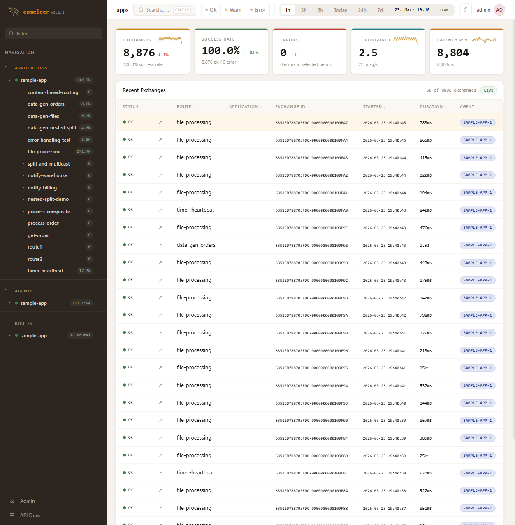Switch the time range to Today

(x=340, y=10)
